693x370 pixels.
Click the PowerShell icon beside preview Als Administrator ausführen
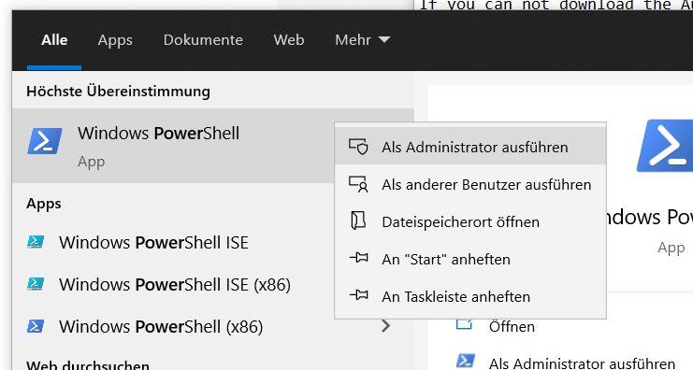pos(466,362)
